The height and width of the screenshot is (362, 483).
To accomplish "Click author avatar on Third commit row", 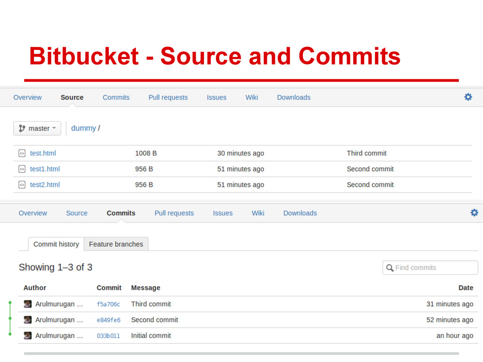I will [x=28, y=304].
